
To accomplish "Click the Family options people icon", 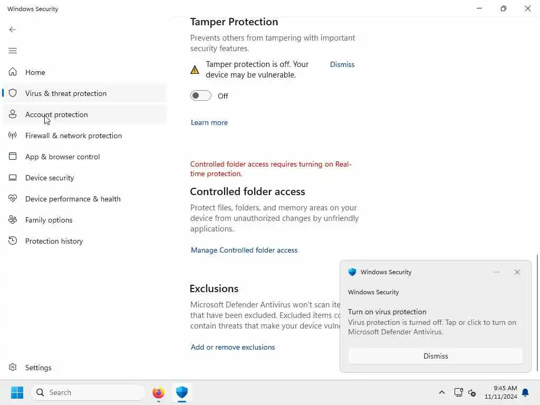I will pos(13,219).
